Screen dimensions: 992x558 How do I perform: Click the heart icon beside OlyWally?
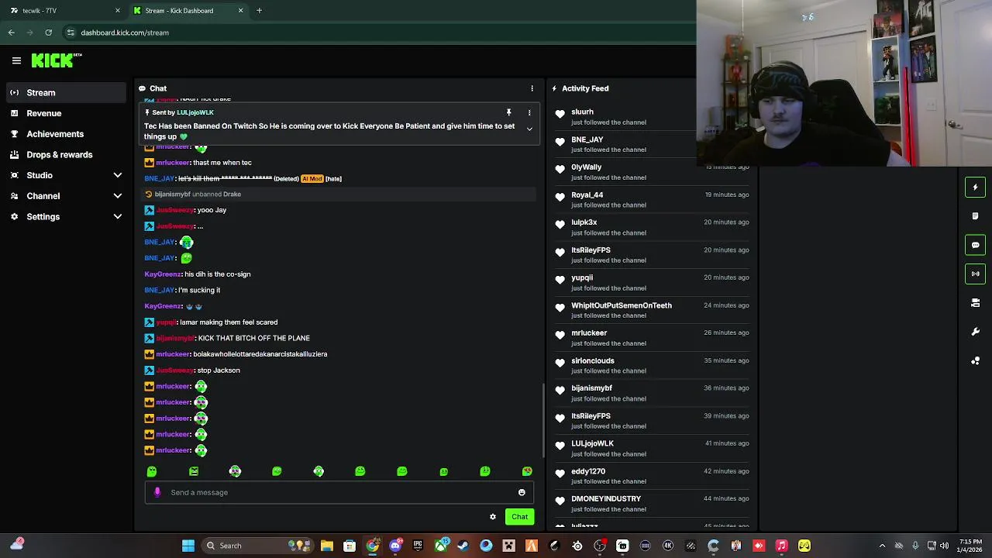(x=560, y=170)
